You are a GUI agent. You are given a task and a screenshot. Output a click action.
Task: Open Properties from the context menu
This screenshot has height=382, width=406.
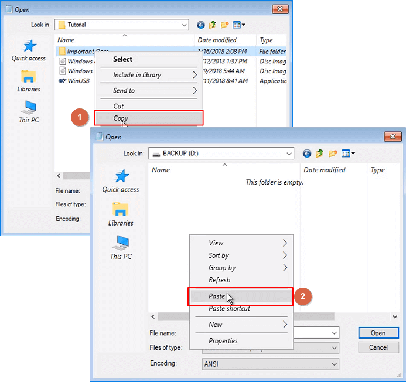click(x=223, y=341)
